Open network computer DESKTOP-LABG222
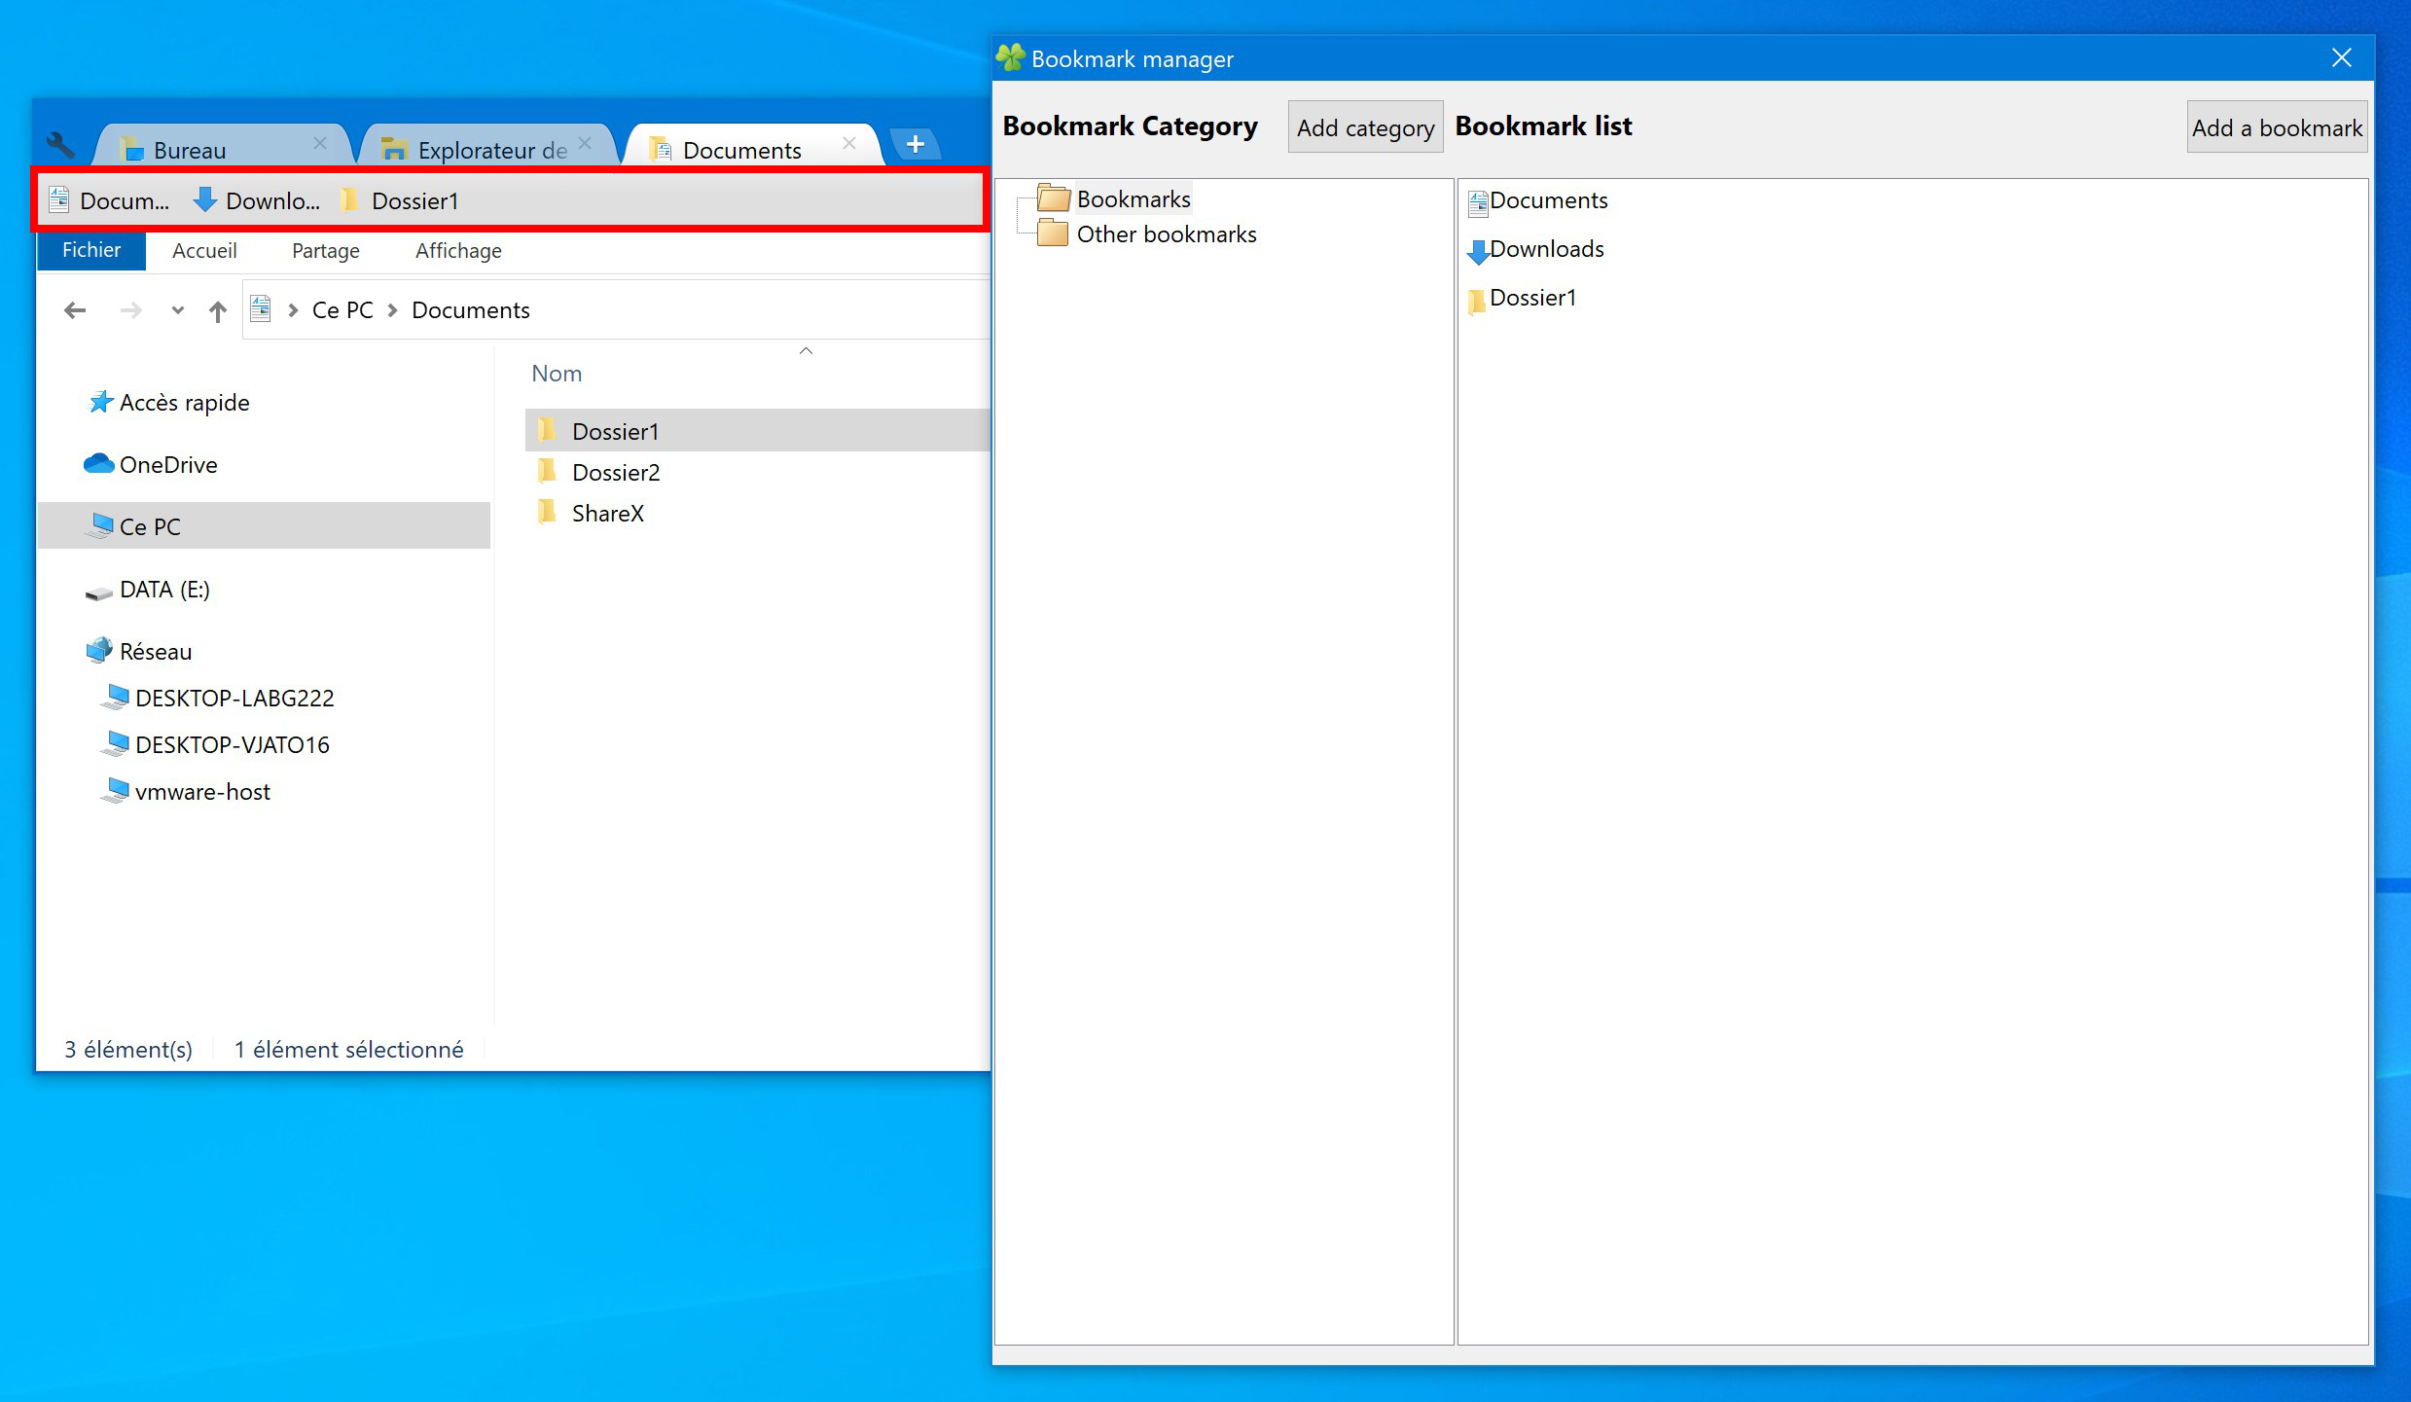Viewport: 2411px width, 1402px height. [x=234, y=699]
